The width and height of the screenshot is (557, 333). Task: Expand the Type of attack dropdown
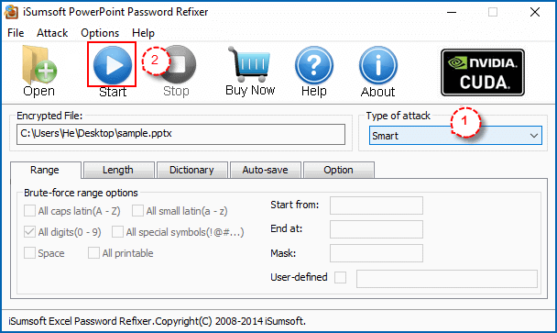[x=455, y=136]
